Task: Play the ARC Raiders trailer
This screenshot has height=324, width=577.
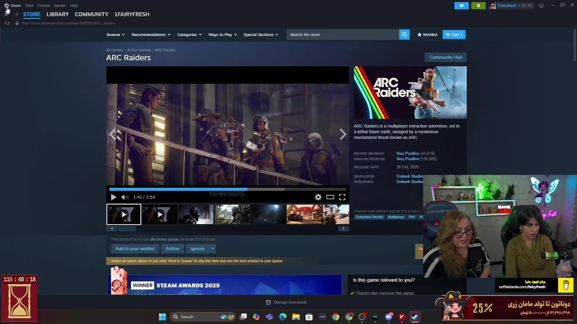Action: tap(113, 197)
